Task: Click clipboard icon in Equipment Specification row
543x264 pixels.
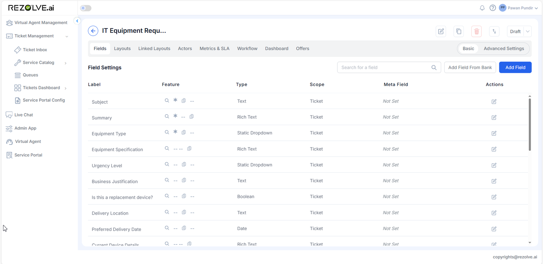Action: (x=189, y=148)
